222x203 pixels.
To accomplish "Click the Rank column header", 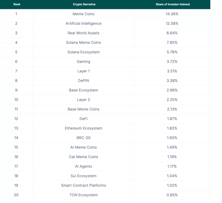I will [x=17, y=4].
